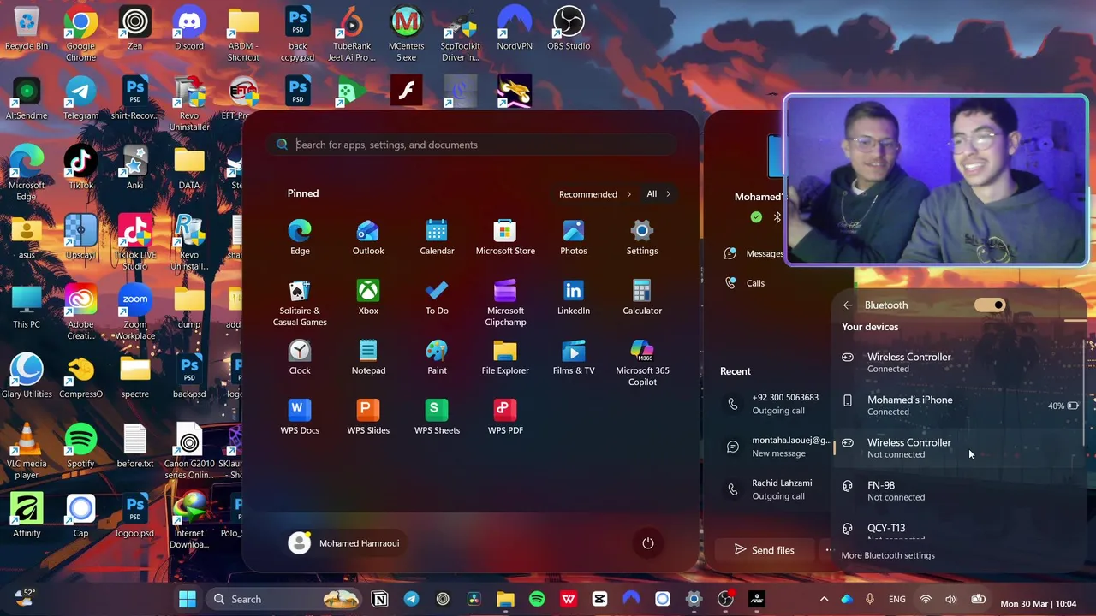Screen dimensions: 1096x616
Task: Click the webcam overlay thumbnail
Action: coord(936,180)
